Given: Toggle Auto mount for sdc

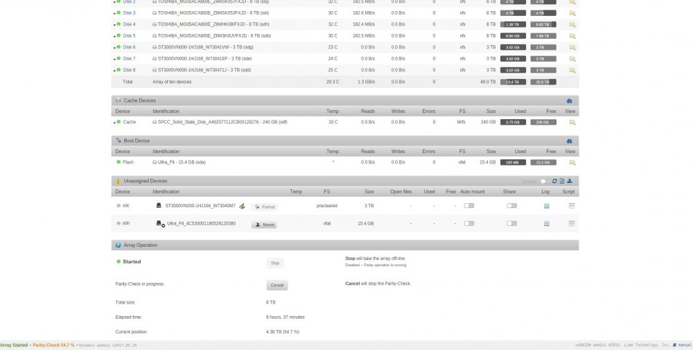Looking at the screenshot, I should click(469, 205).
